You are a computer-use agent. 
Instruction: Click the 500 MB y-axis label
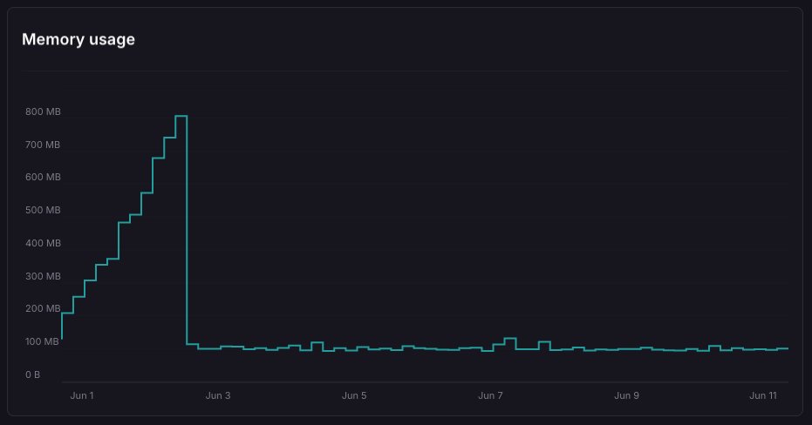point(43,211)
